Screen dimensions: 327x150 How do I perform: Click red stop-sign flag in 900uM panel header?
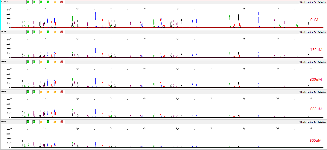pos(62,122)
